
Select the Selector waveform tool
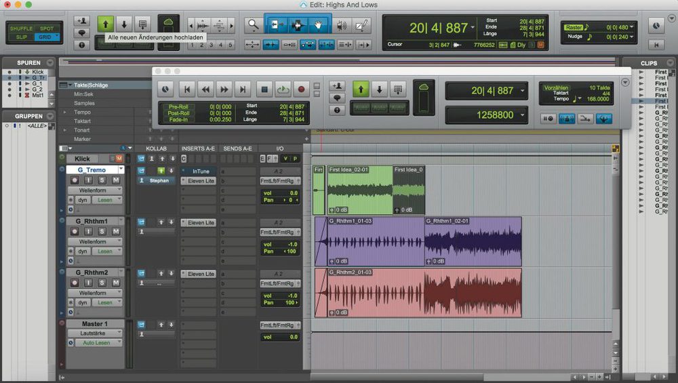point(298,26)
